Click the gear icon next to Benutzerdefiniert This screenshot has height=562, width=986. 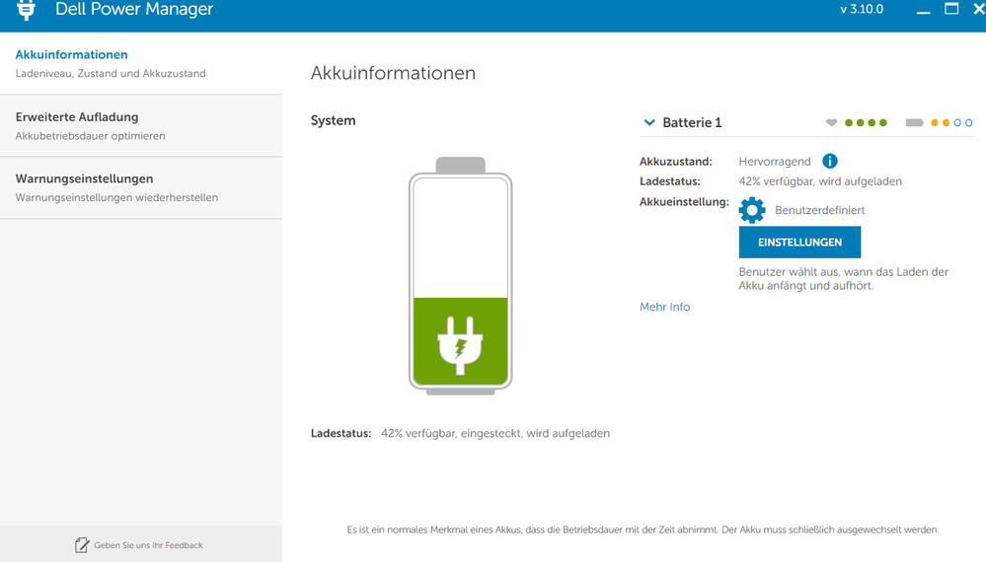(752, 210)
